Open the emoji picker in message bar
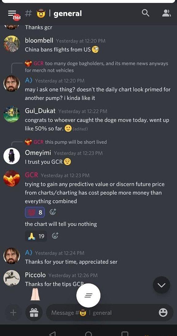 pyautogui.click(x=163, y=313)
